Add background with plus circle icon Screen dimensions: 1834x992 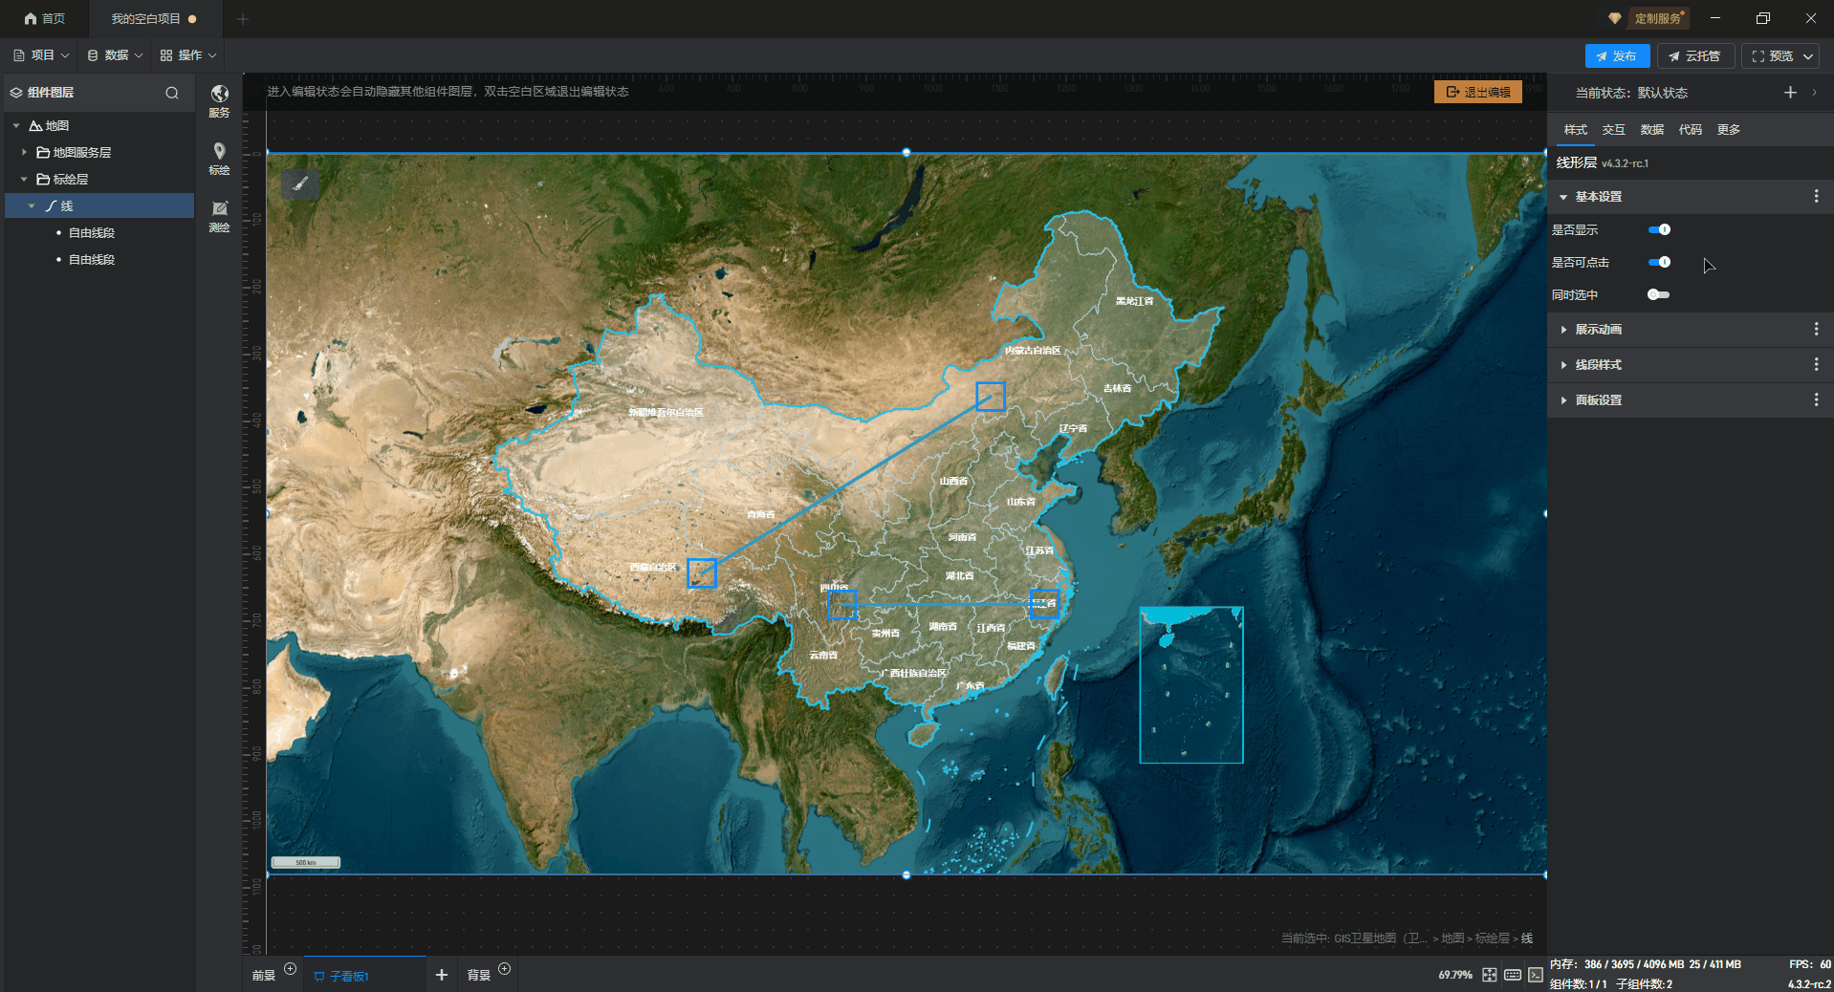click(505, 968)
